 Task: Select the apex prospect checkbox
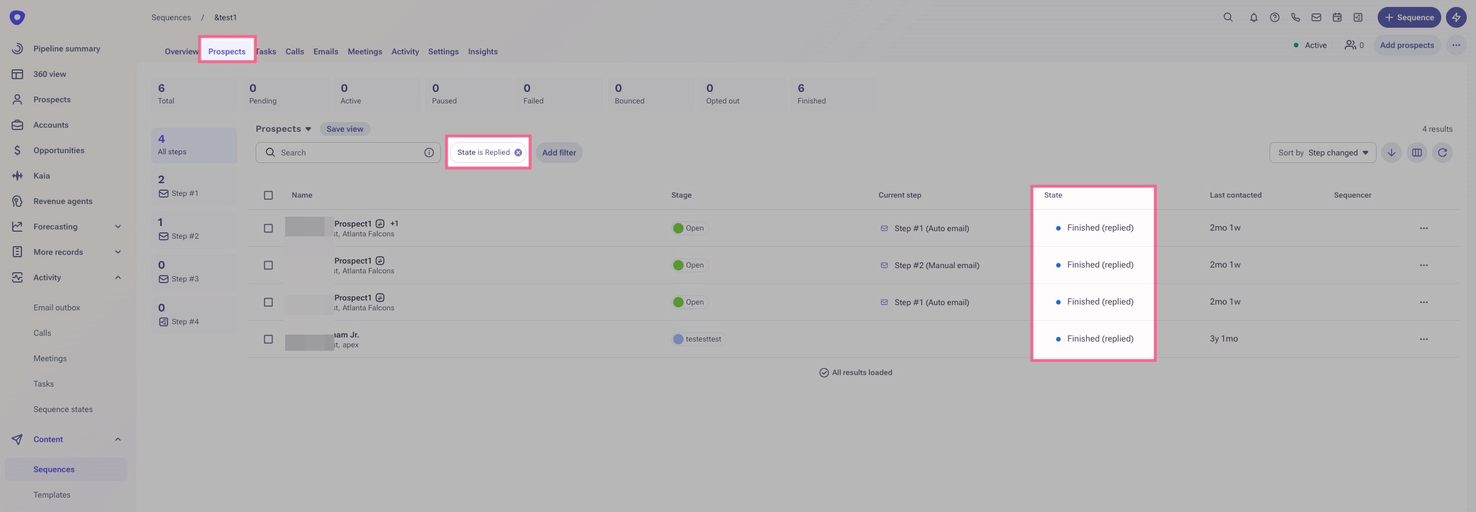click(x=268, y=339)
